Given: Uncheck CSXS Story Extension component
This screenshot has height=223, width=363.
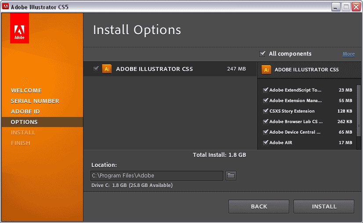Looking at the screenshot, I should (x=265, y=111).
